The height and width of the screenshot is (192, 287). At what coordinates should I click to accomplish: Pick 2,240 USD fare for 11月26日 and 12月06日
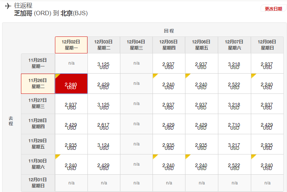click(202, 84)
